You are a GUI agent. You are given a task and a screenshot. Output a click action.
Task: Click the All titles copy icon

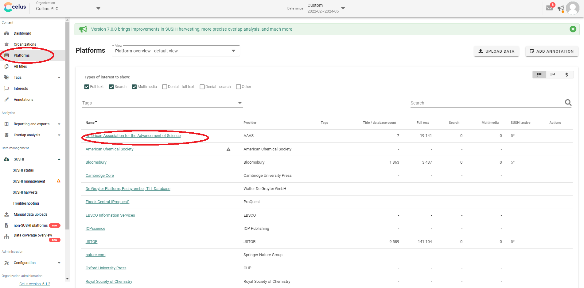click(x=6, y=66)
